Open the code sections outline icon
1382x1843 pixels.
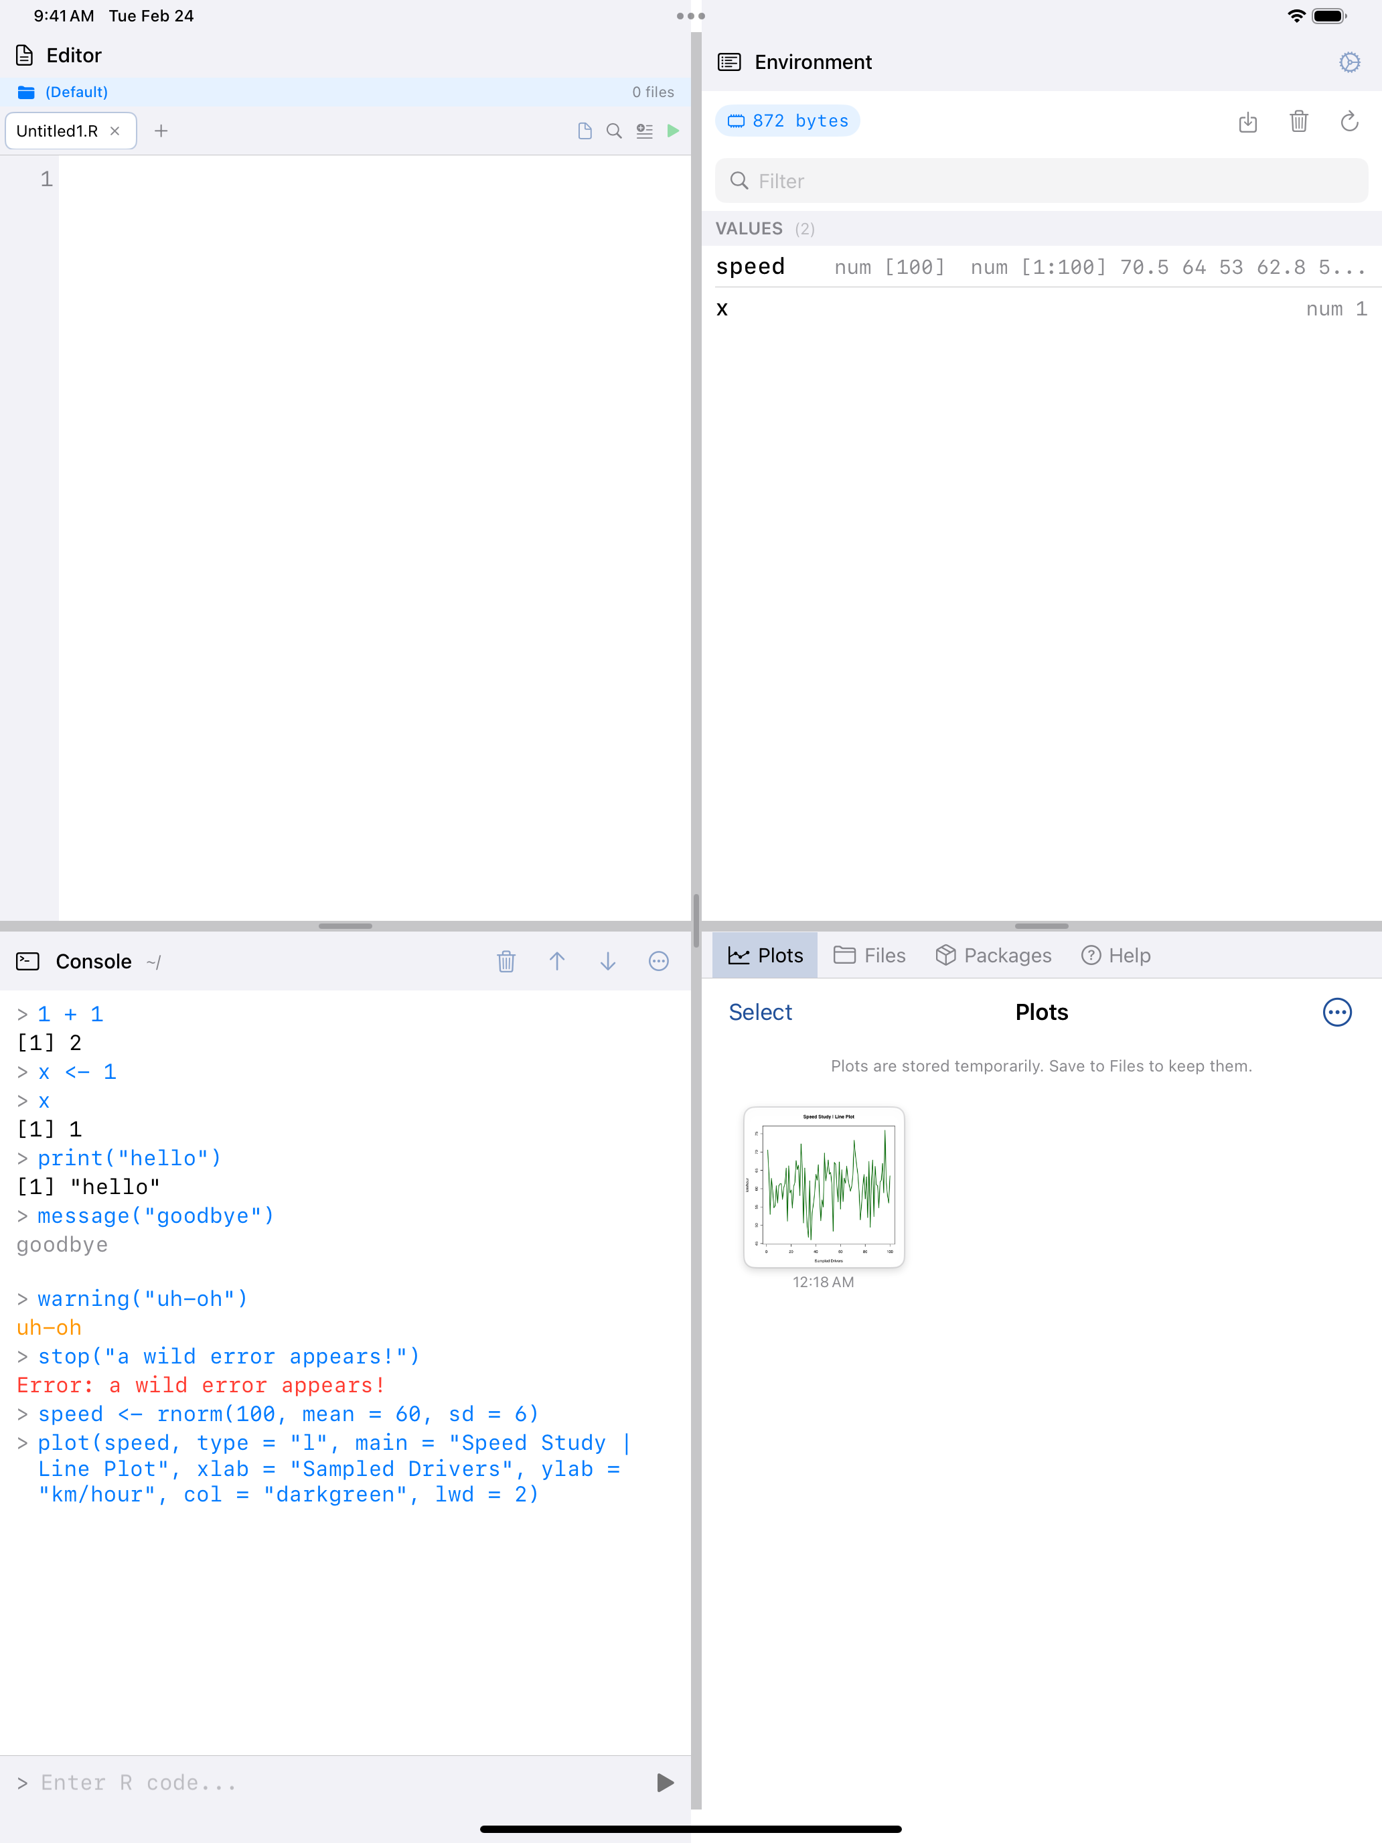[x=644, y=131]
